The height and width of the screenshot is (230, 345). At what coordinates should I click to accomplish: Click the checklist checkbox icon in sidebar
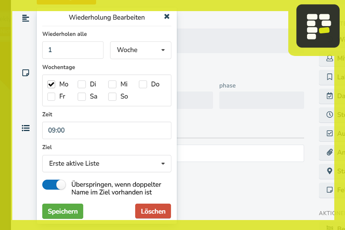tap(330, 133)
